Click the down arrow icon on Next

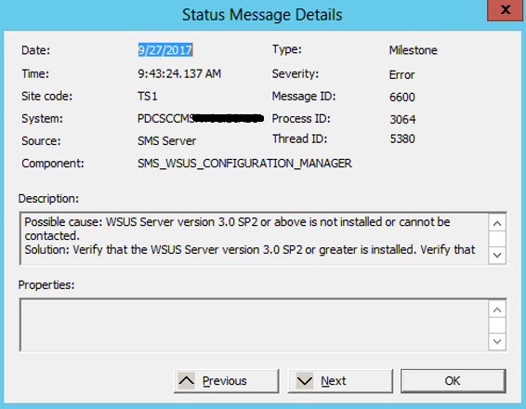click(x=305, y=381)
